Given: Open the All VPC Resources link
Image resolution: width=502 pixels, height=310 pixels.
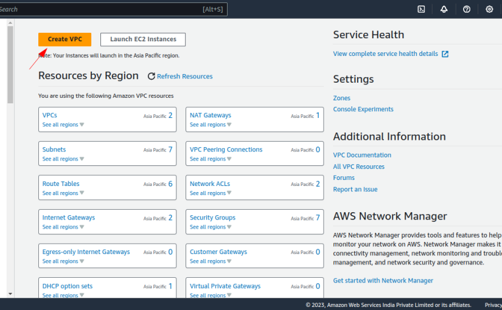Looking at the screenshot, I should pos(358,167).
